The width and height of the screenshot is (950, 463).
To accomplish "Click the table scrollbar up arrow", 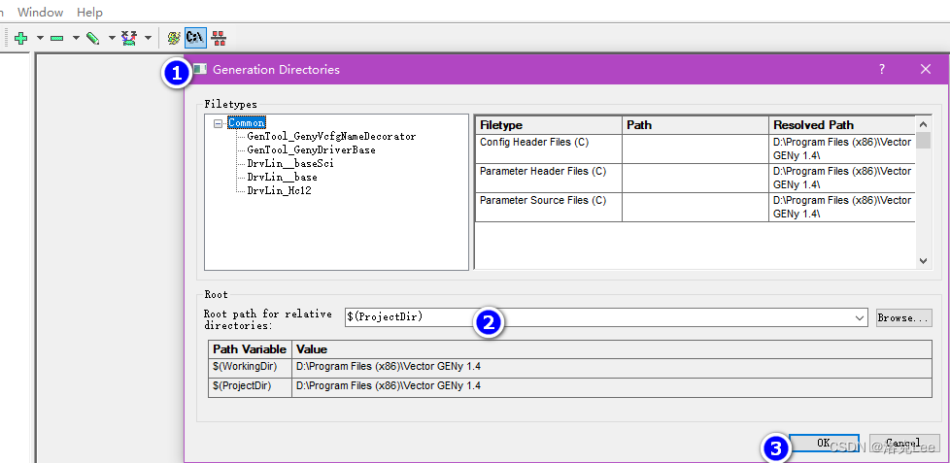I will point(923,123).
